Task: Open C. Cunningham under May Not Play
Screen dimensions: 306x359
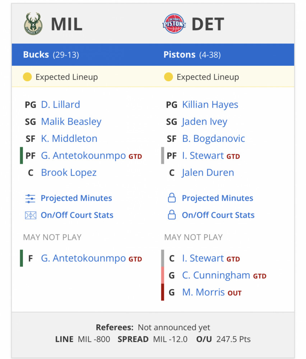Action: coord(216,275)
